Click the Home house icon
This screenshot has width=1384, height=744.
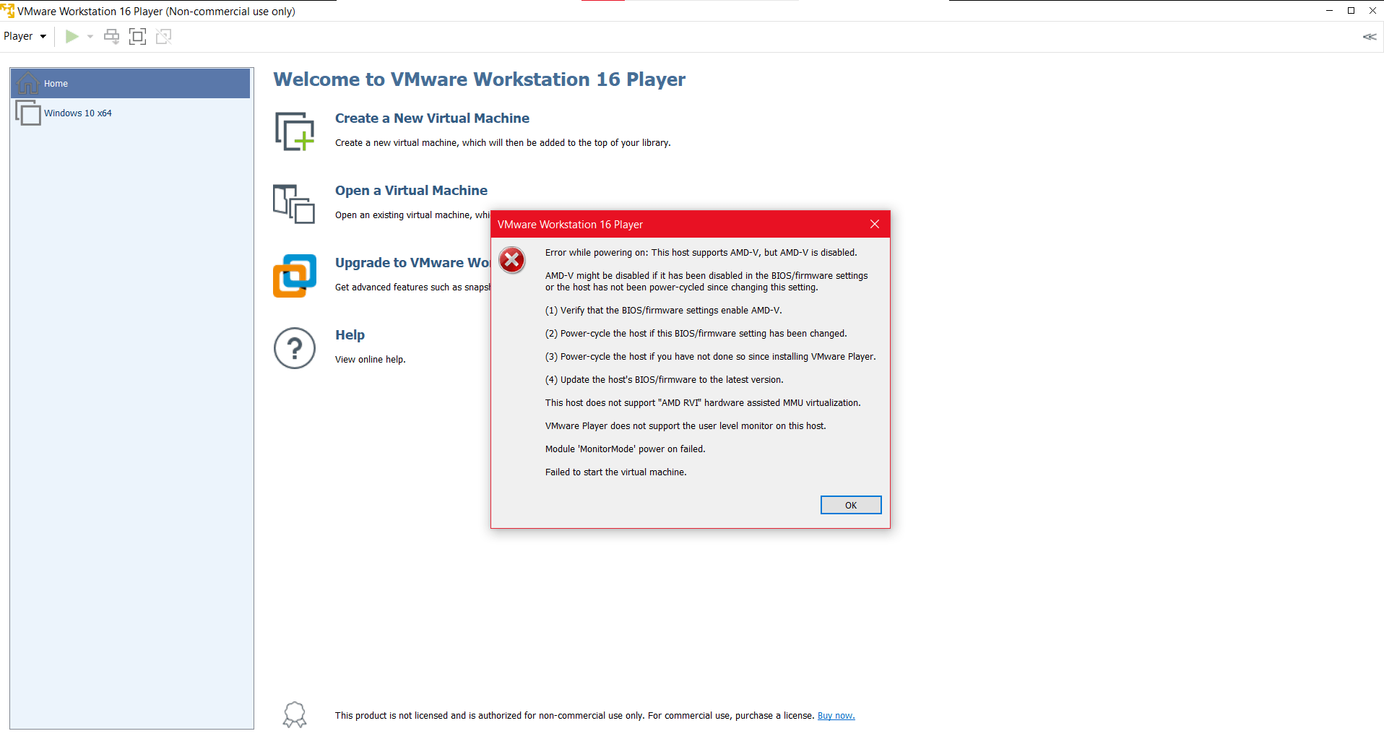(x=28, y=83)
